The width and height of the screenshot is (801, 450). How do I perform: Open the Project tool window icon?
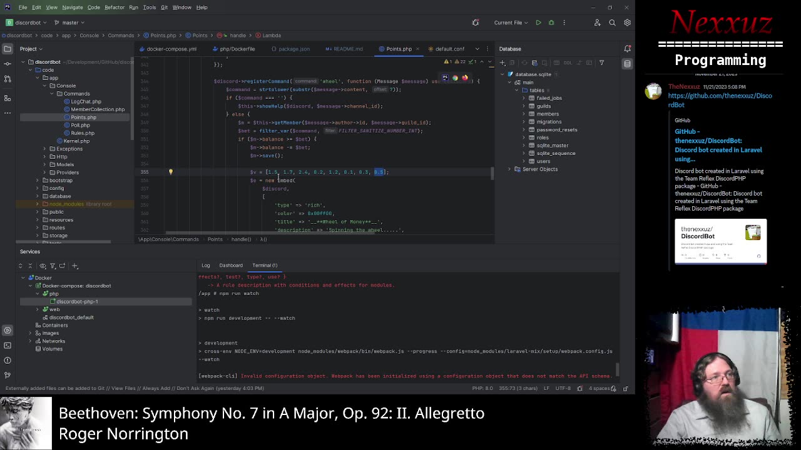coord(8,49)
